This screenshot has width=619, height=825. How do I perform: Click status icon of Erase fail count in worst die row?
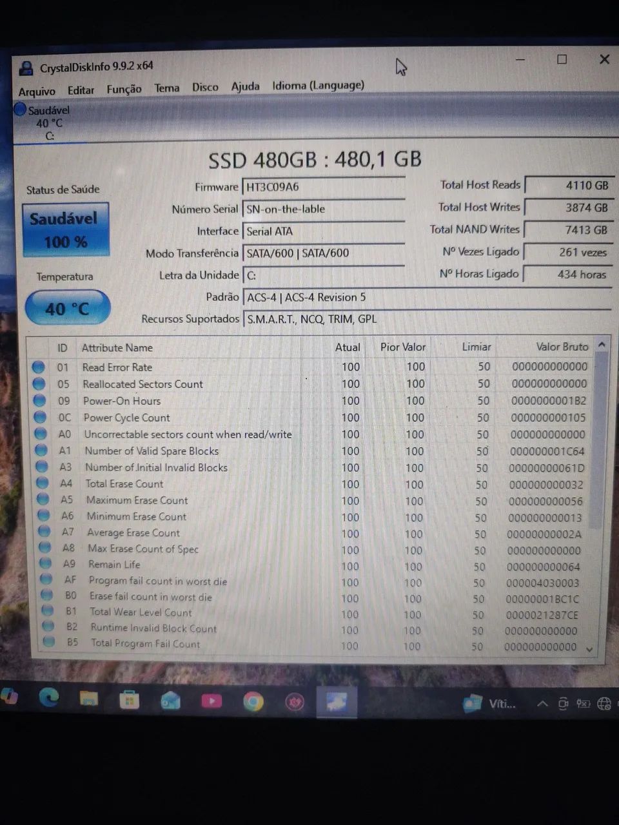tap(47, 594)
